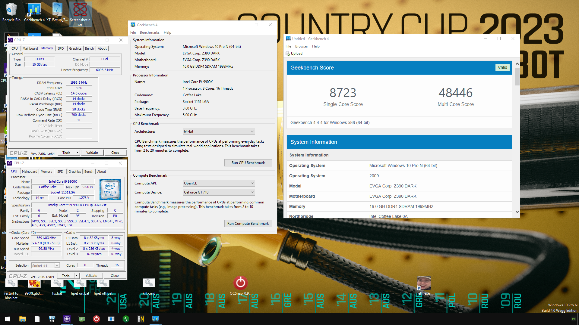Click the green pulse monitor taskbar icon
579x325 pixels.
126,319
